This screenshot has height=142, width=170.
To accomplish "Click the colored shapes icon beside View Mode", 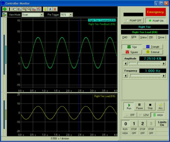I will point(5,15).
